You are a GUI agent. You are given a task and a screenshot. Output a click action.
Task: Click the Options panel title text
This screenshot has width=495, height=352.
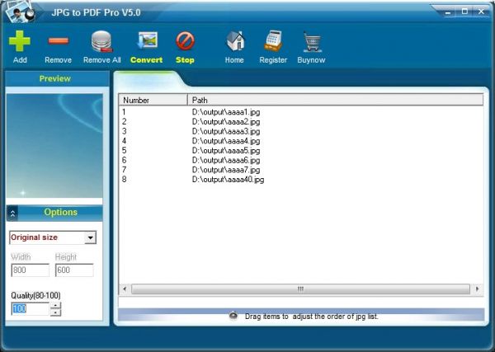coord(60,213)
